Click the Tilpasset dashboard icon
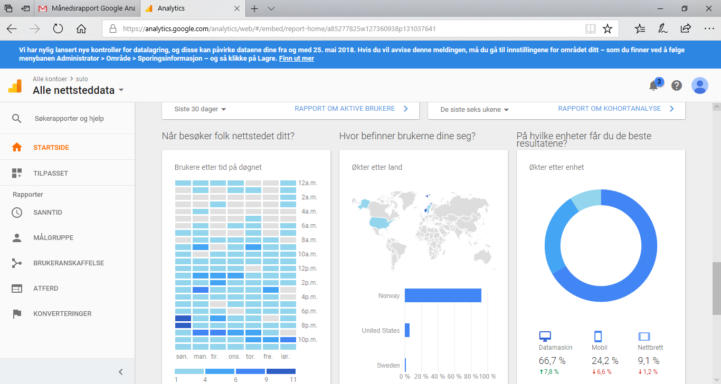This screenshot has height=384, width=721. [x=17, y=173]
